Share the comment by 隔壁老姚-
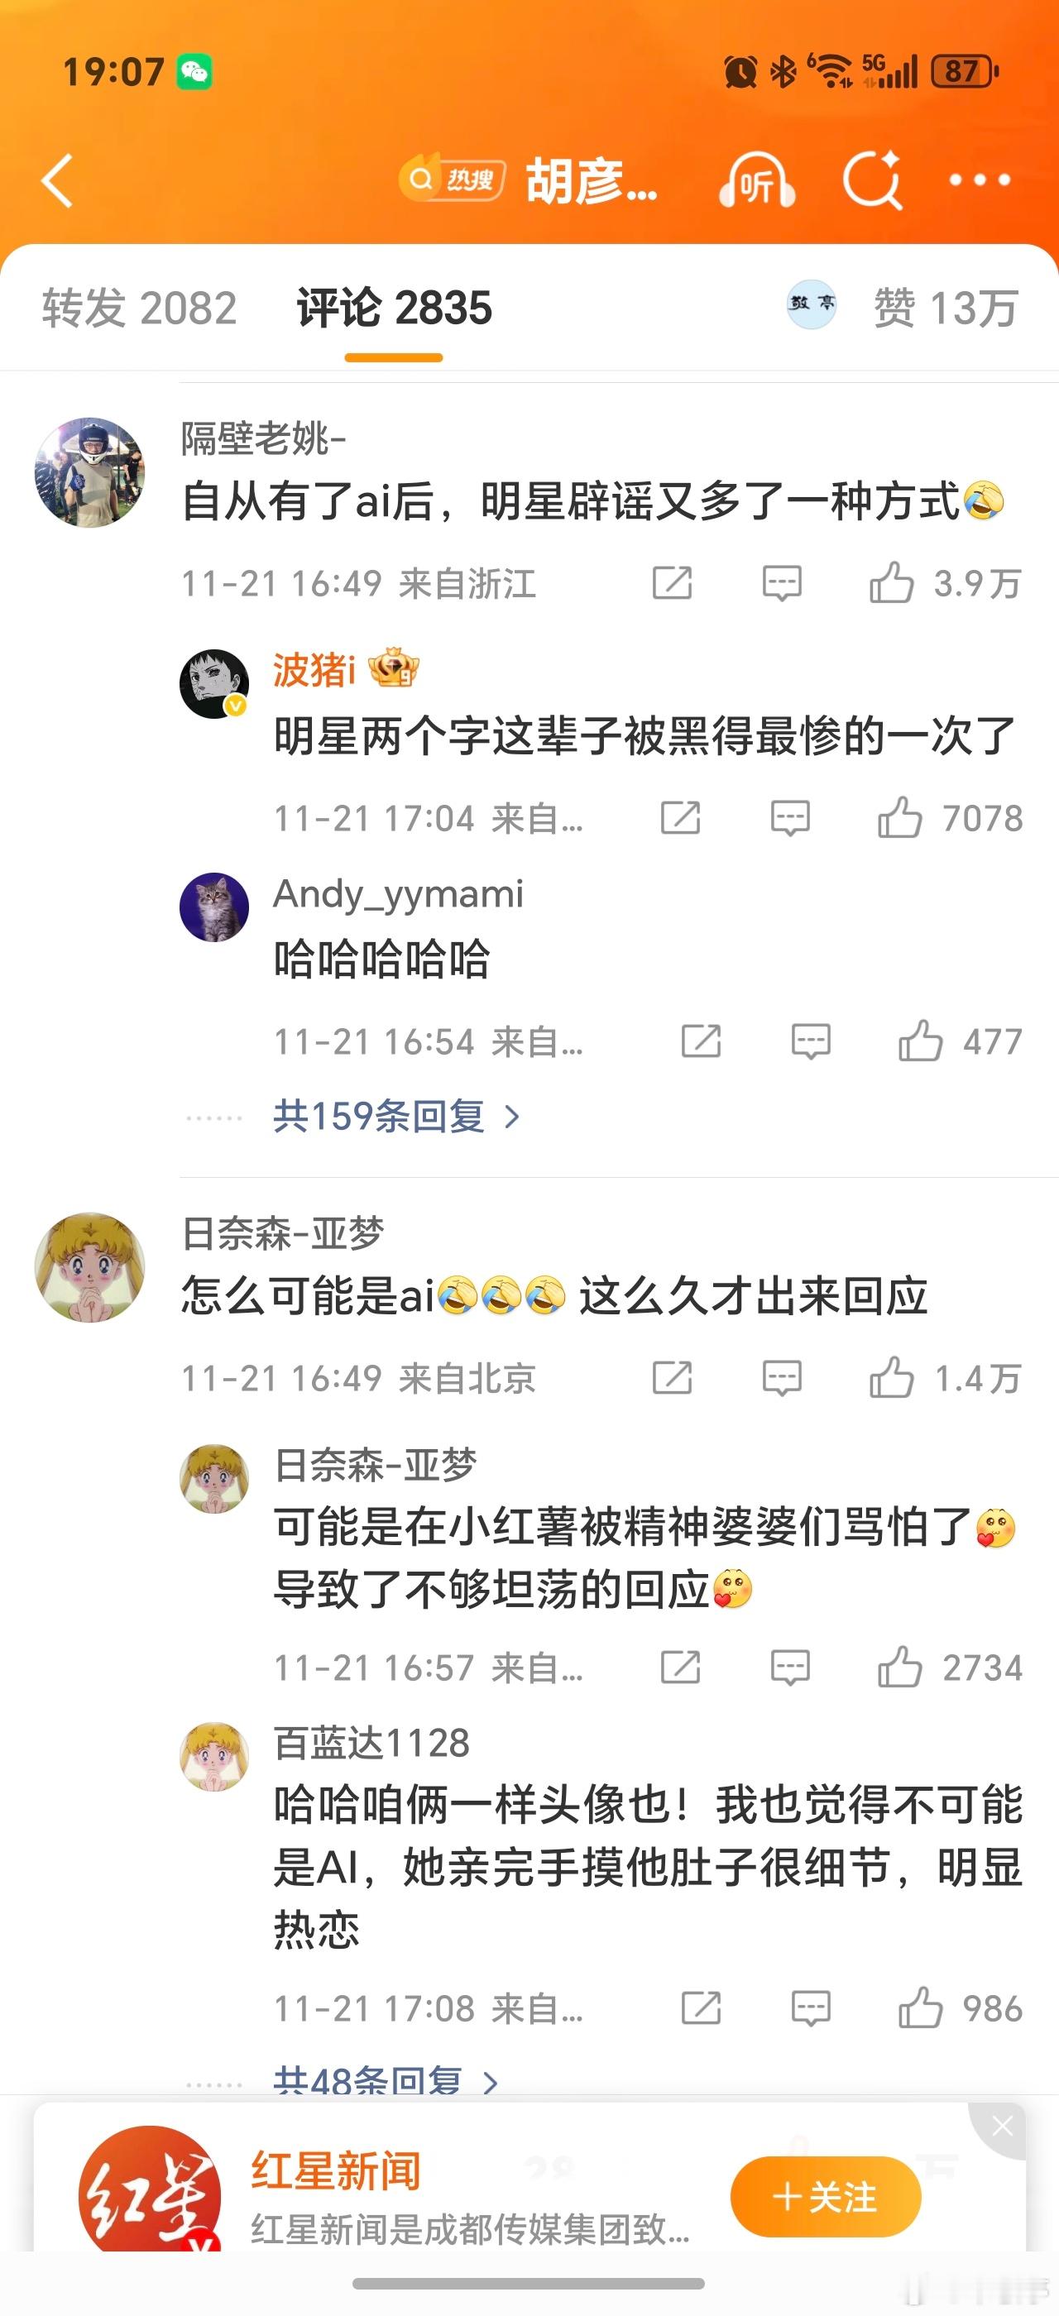This screenshot has width=1059, height=2316. [672, 582]
